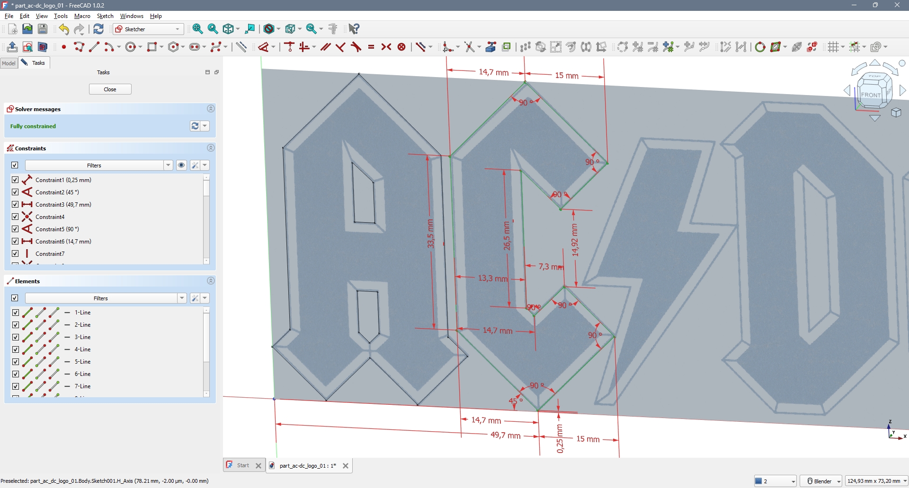Image resolution: width=909 pixels, height=488 pixels.
Task: Toggle constraint visibility eye button
Action: 181,165
